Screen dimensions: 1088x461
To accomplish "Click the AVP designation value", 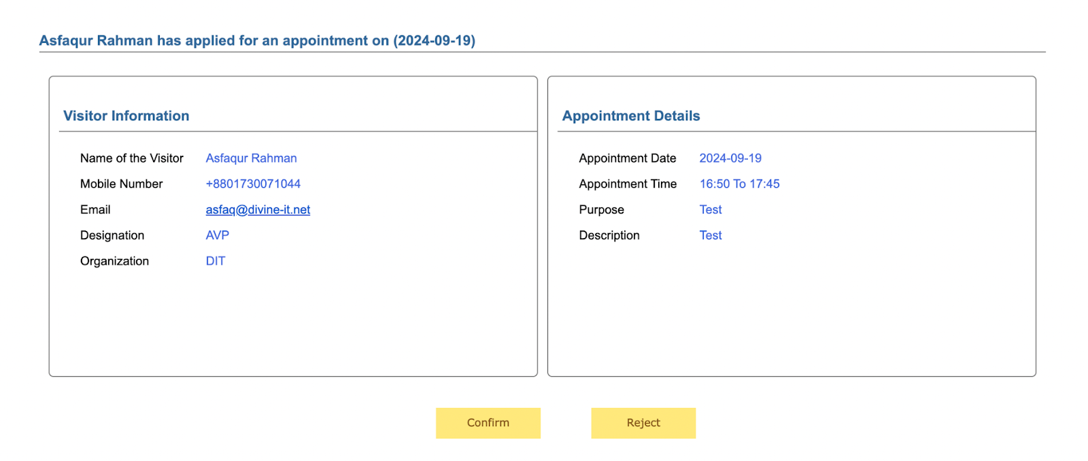I will pyautogui.click(x=217, y=235).
